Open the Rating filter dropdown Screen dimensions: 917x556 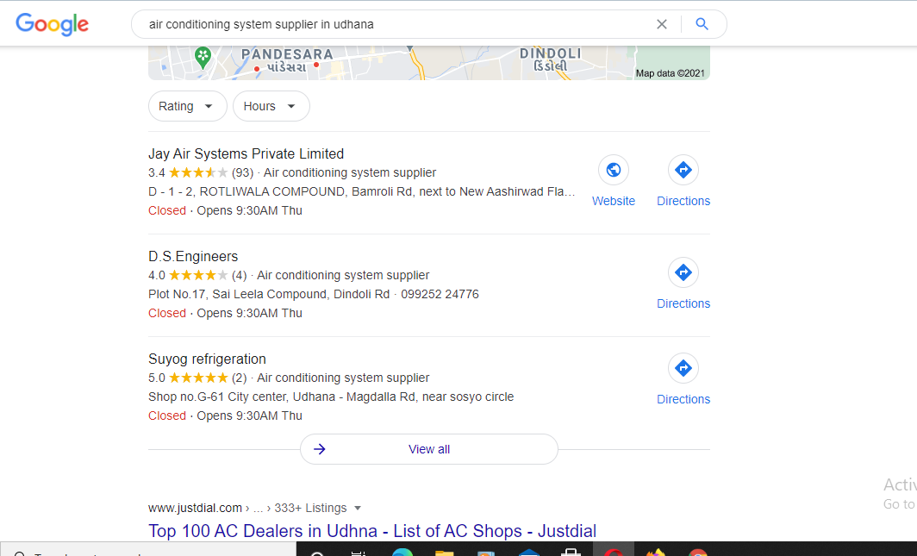click(x=187, y=106)
